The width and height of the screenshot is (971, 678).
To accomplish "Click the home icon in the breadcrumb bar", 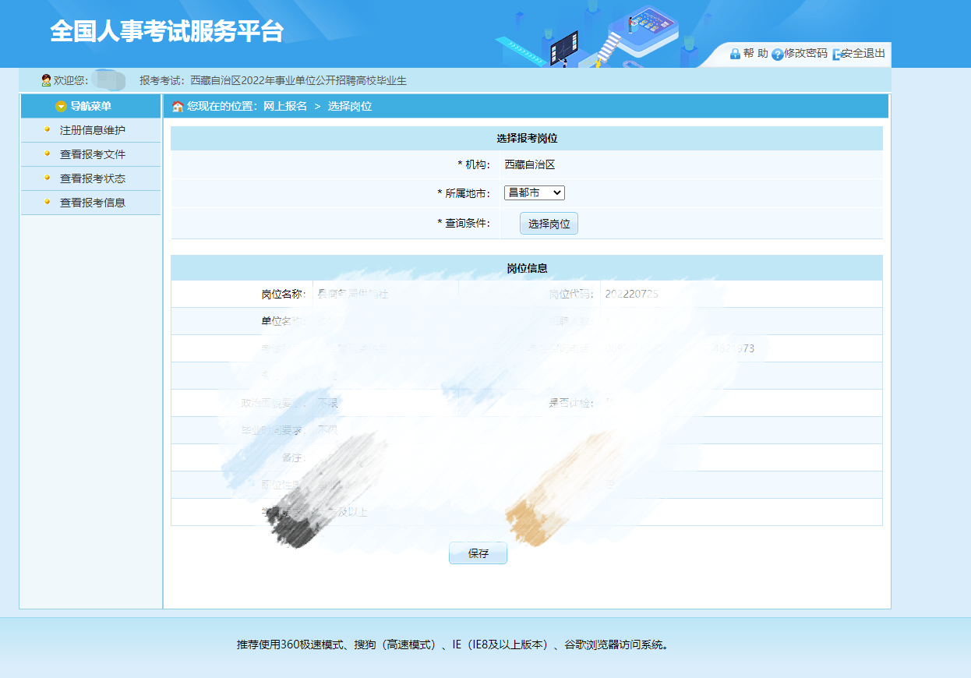I will coord(178,107).
